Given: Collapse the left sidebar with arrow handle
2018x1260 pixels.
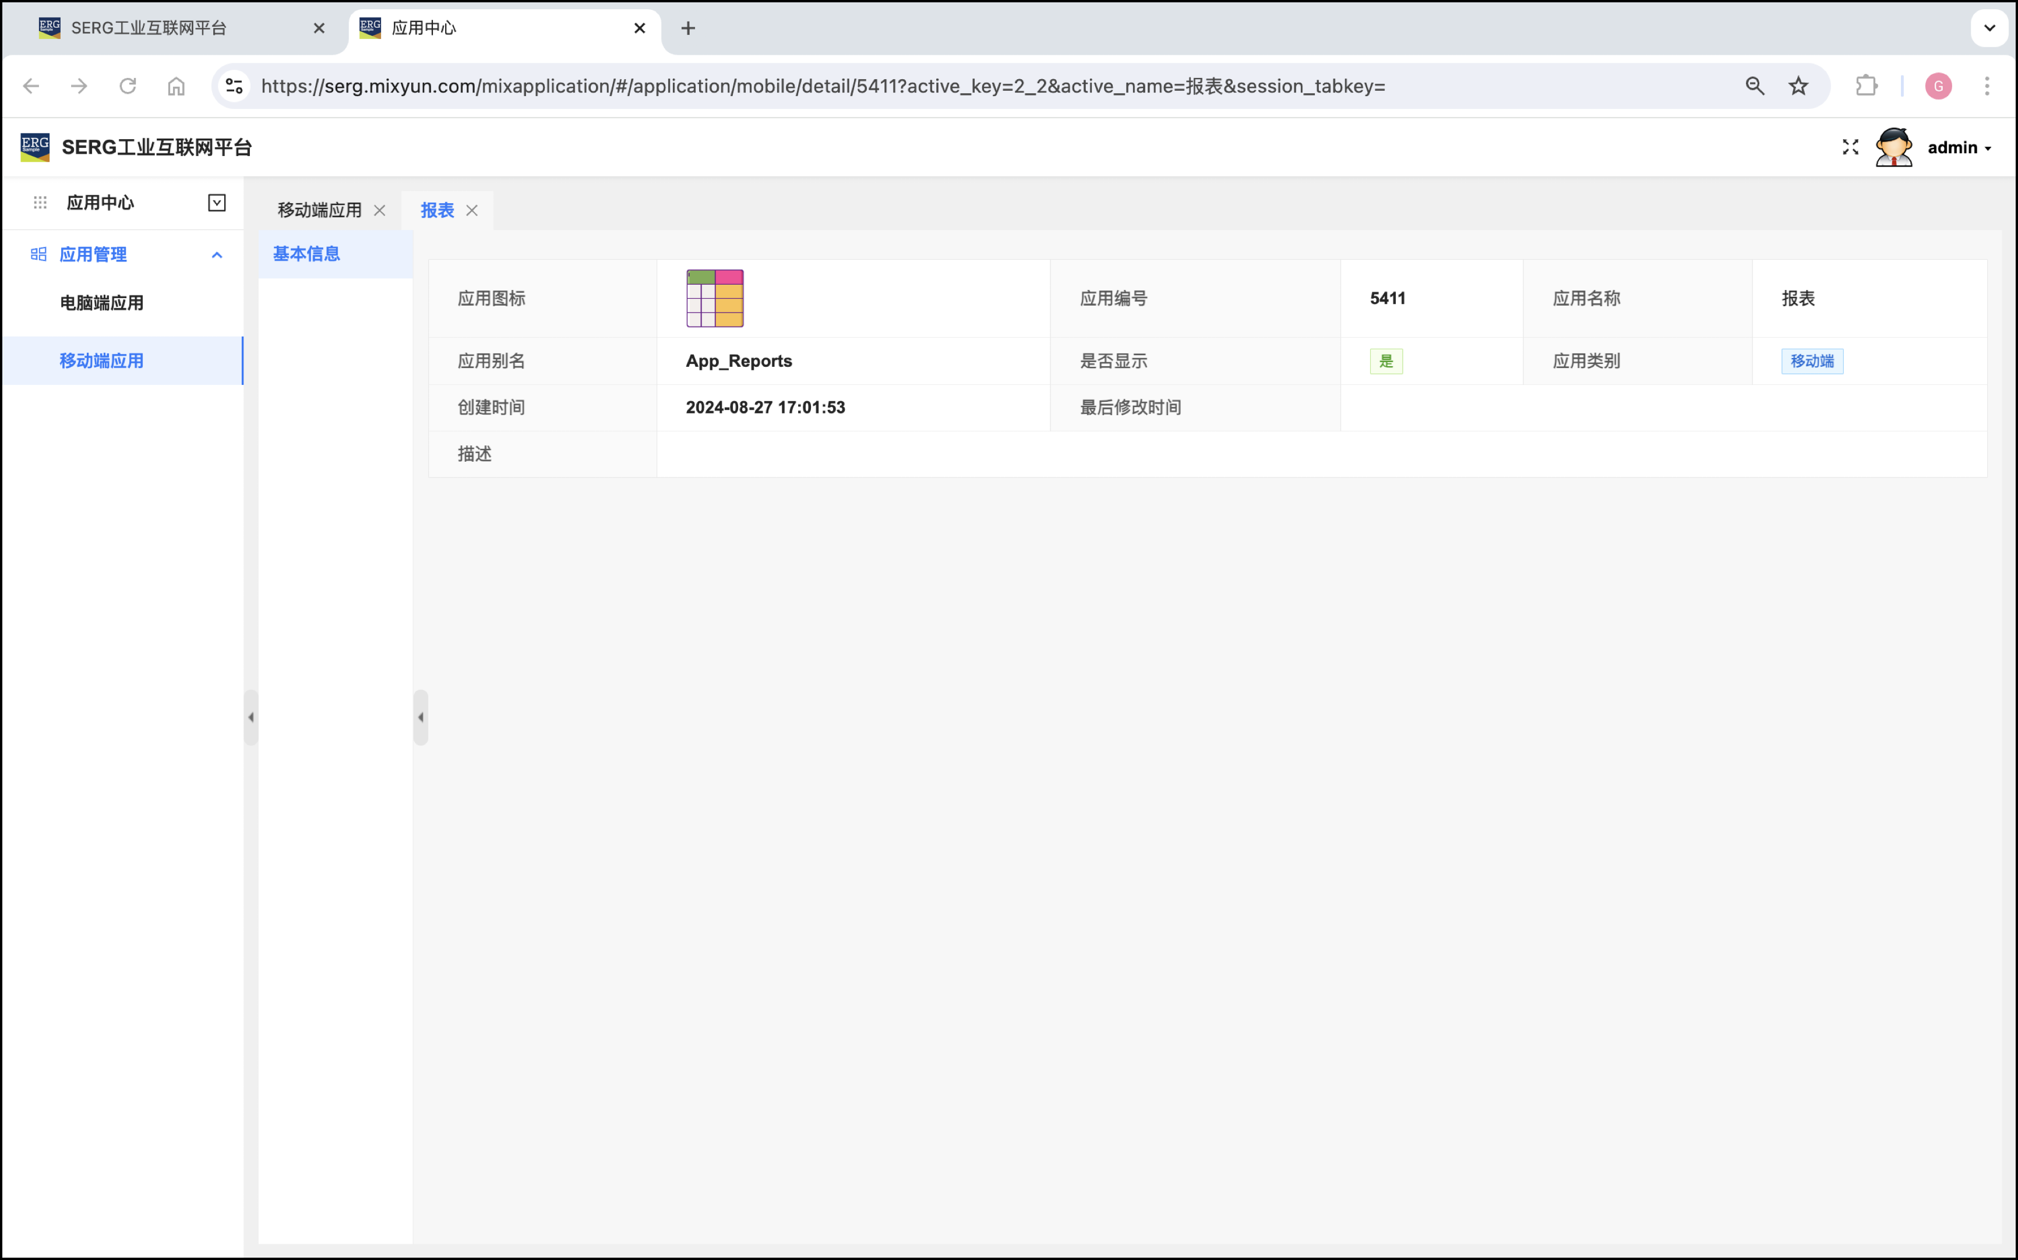Looking at the screenshot, I should 251,717.
